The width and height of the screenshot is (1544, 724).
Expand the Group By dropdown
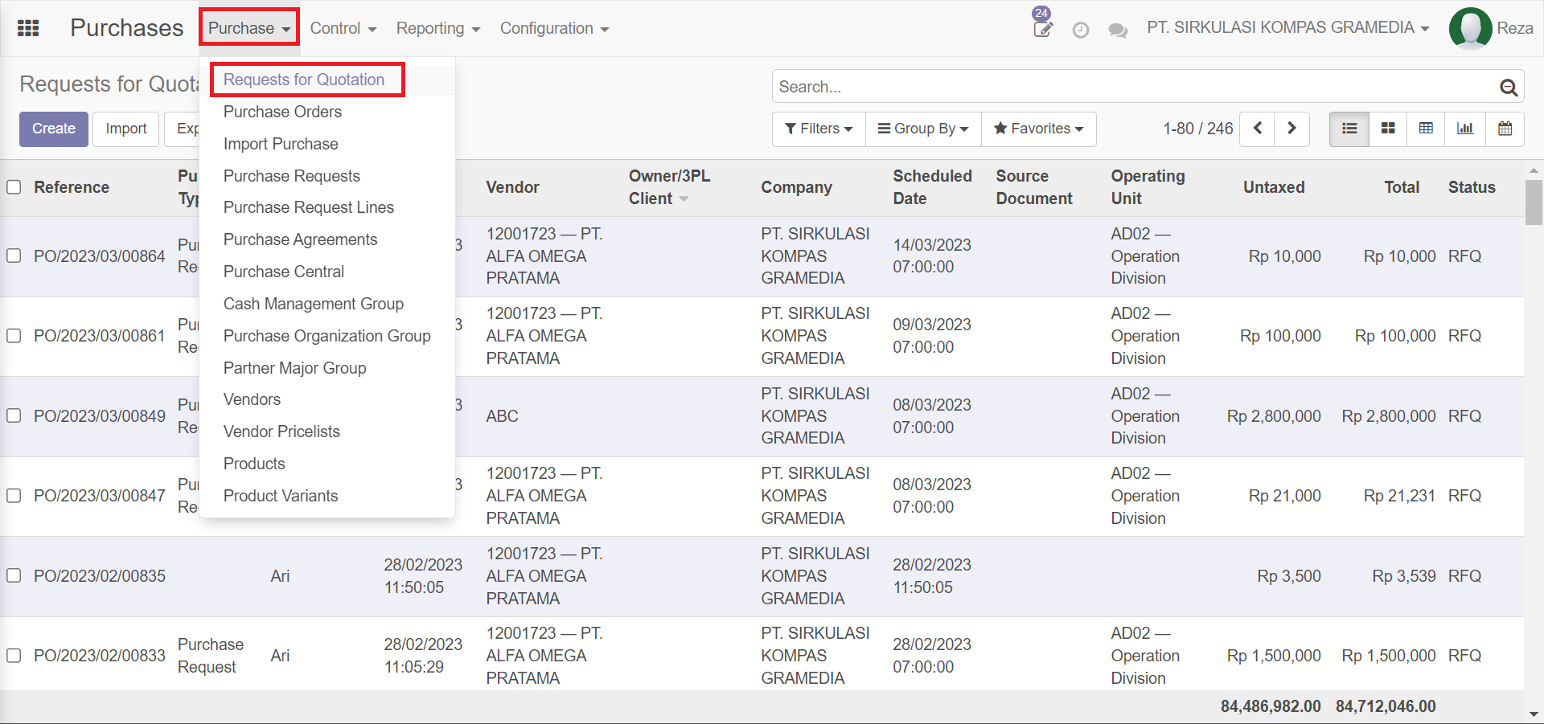(x=923, y=129)
